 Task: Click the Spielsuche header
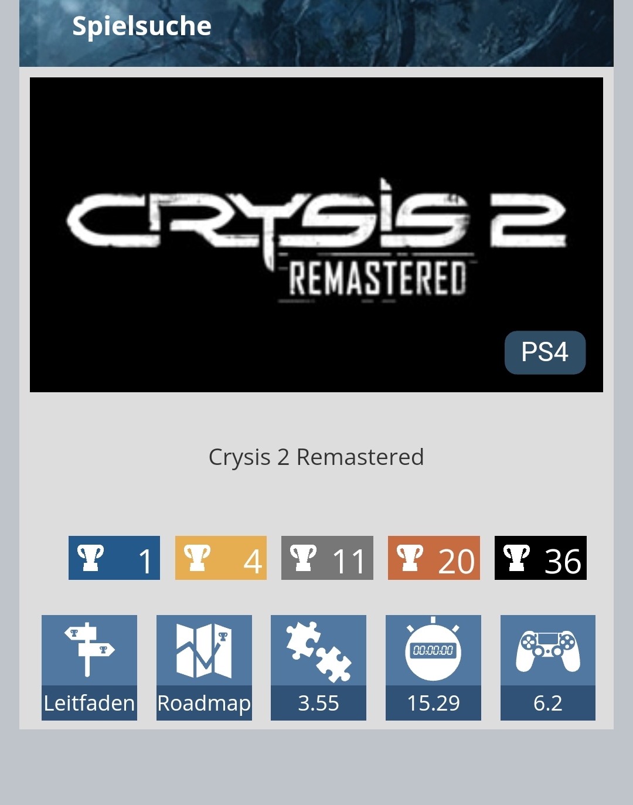coord(142,26)
